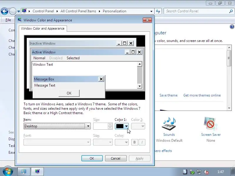Screen dimensions: 235x176
Task: Click the Disabled menu item in preview
Action: (56, 58)
